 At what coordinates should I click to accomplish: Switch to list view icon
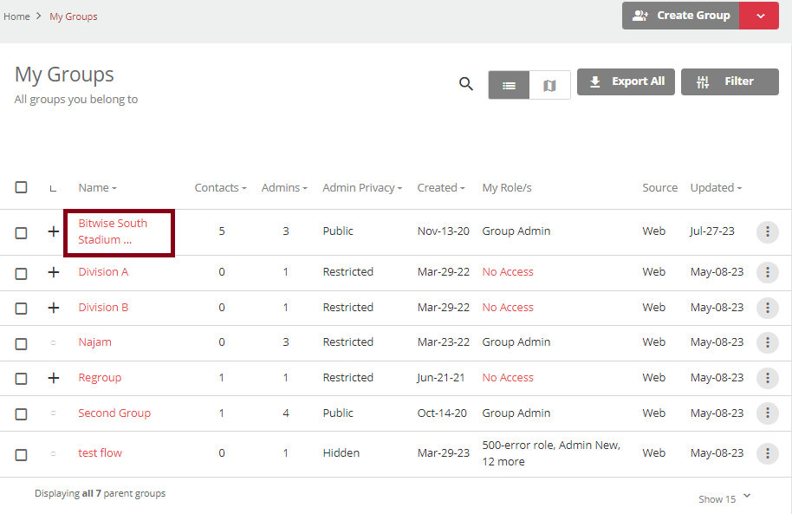[x=509, y=85]
